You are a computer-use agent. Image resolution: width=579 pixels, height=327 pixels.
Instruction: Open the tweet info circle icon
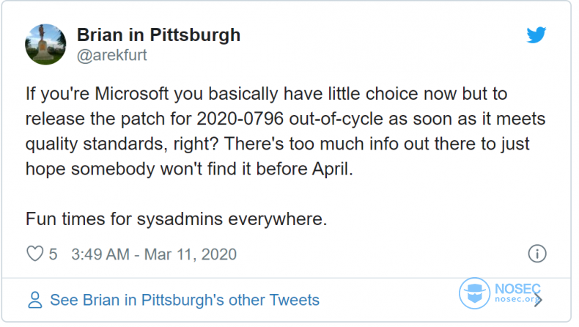537,254
